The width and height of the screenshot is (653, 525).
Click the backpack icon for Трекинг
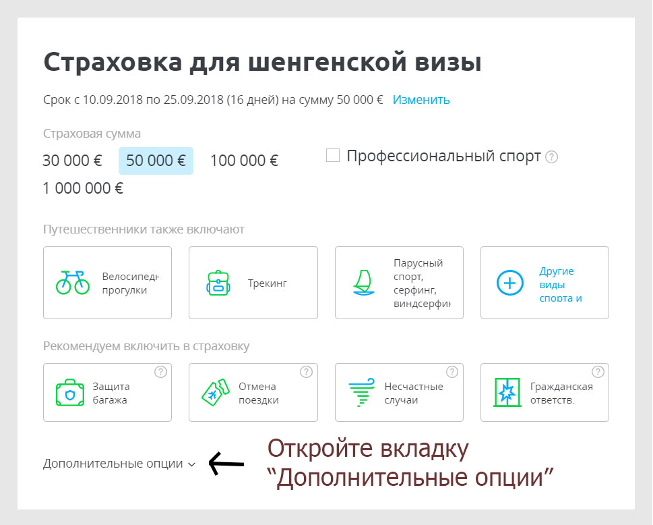[x=218, y=283]
